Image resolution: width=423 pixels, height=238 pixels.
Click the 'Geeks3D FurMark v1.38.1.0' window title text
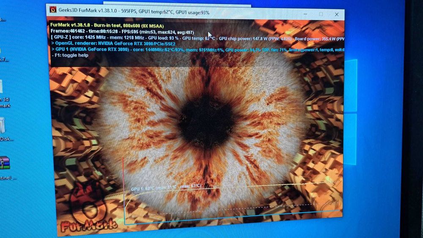[x=134, y=11]
